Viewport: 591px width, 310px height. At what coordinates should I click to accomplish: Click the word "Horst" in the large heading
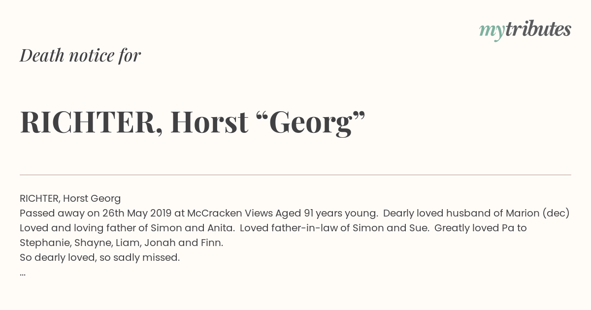[209, 123]
